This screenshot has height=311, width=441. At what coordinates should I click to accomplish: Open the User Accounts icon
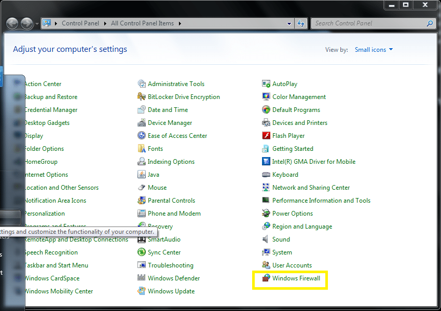coord(266,265)
